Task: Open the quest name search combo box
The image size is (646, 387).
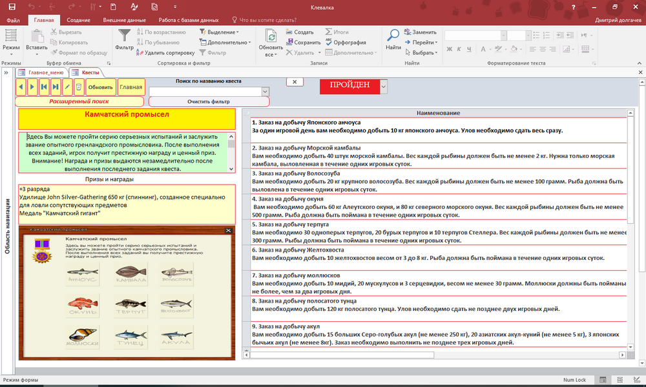Action: [265, 92]
